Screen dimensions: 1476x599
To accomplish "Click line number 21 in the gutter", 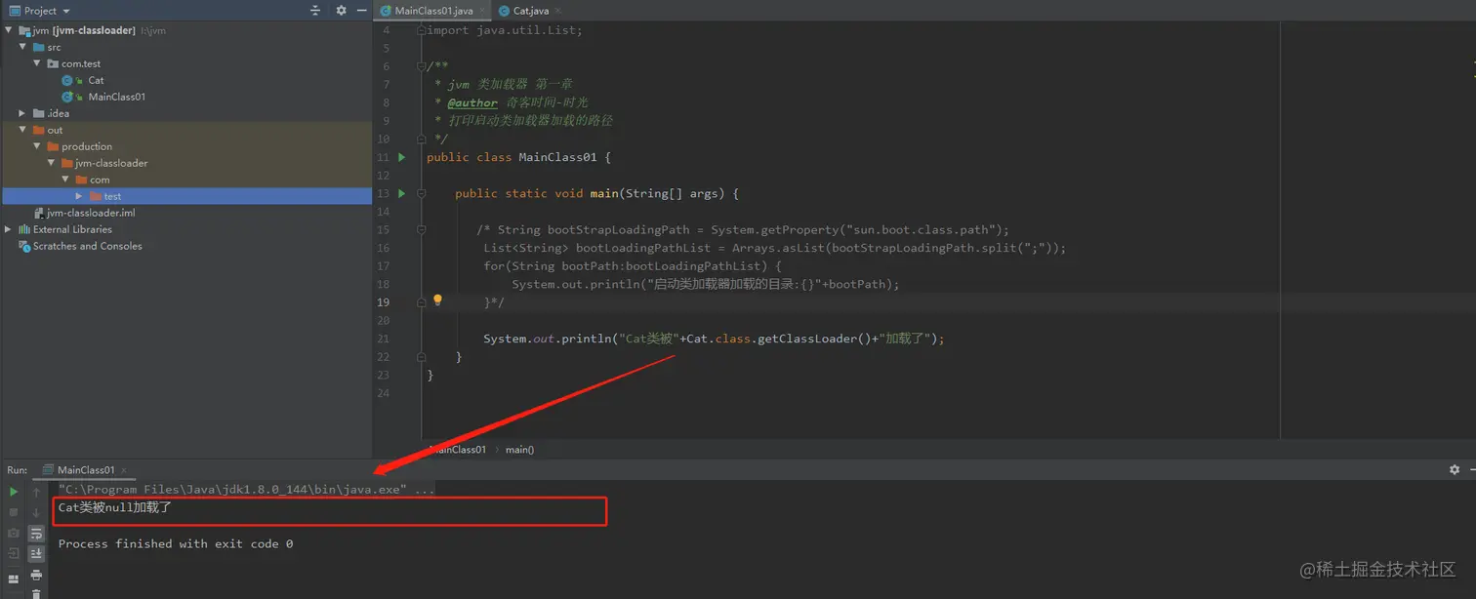I will pos(383,339).
